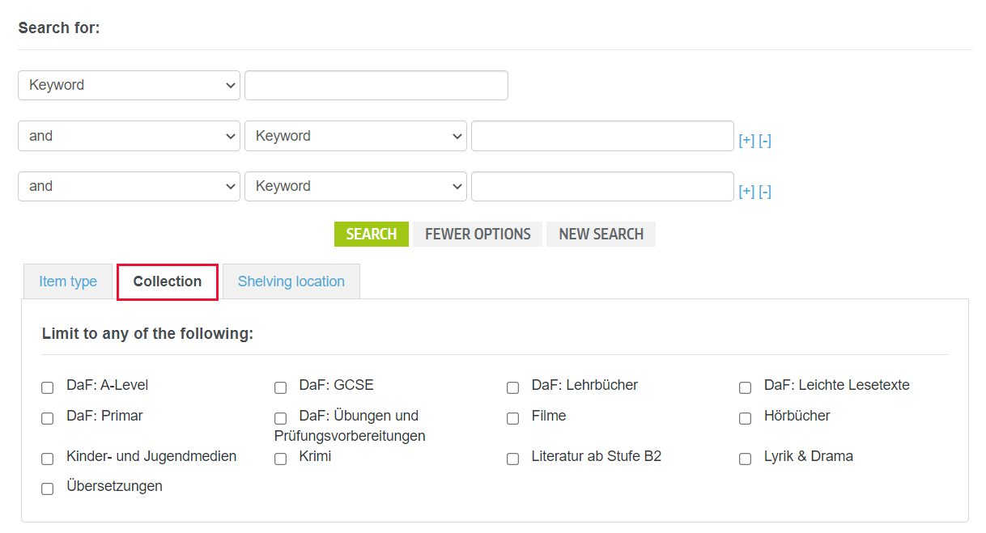Open the Keyword dropdown in third row
The image size is (986, 533).
pos(355,186)
